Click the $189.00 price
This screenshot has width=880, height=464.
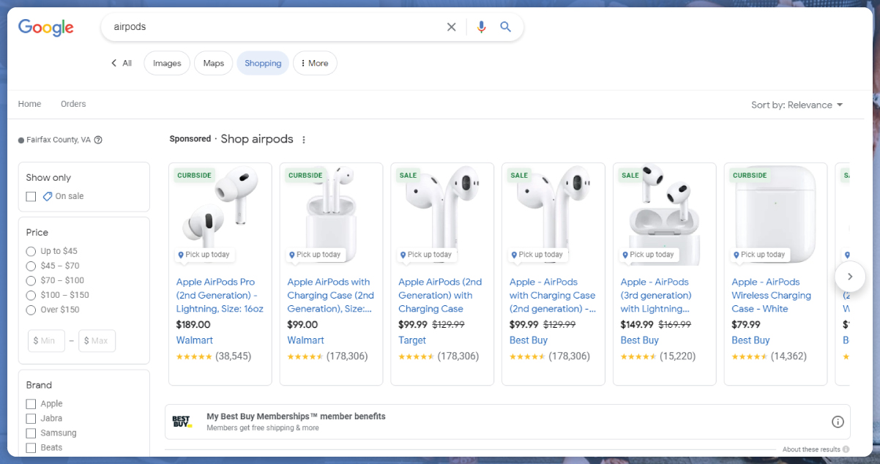(x=193, y=325)
